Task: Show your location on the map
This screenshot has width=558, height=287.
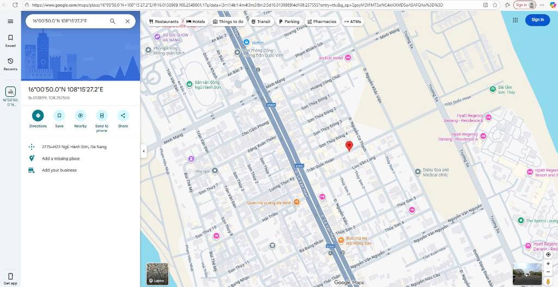Action: (x=548, y=254)
